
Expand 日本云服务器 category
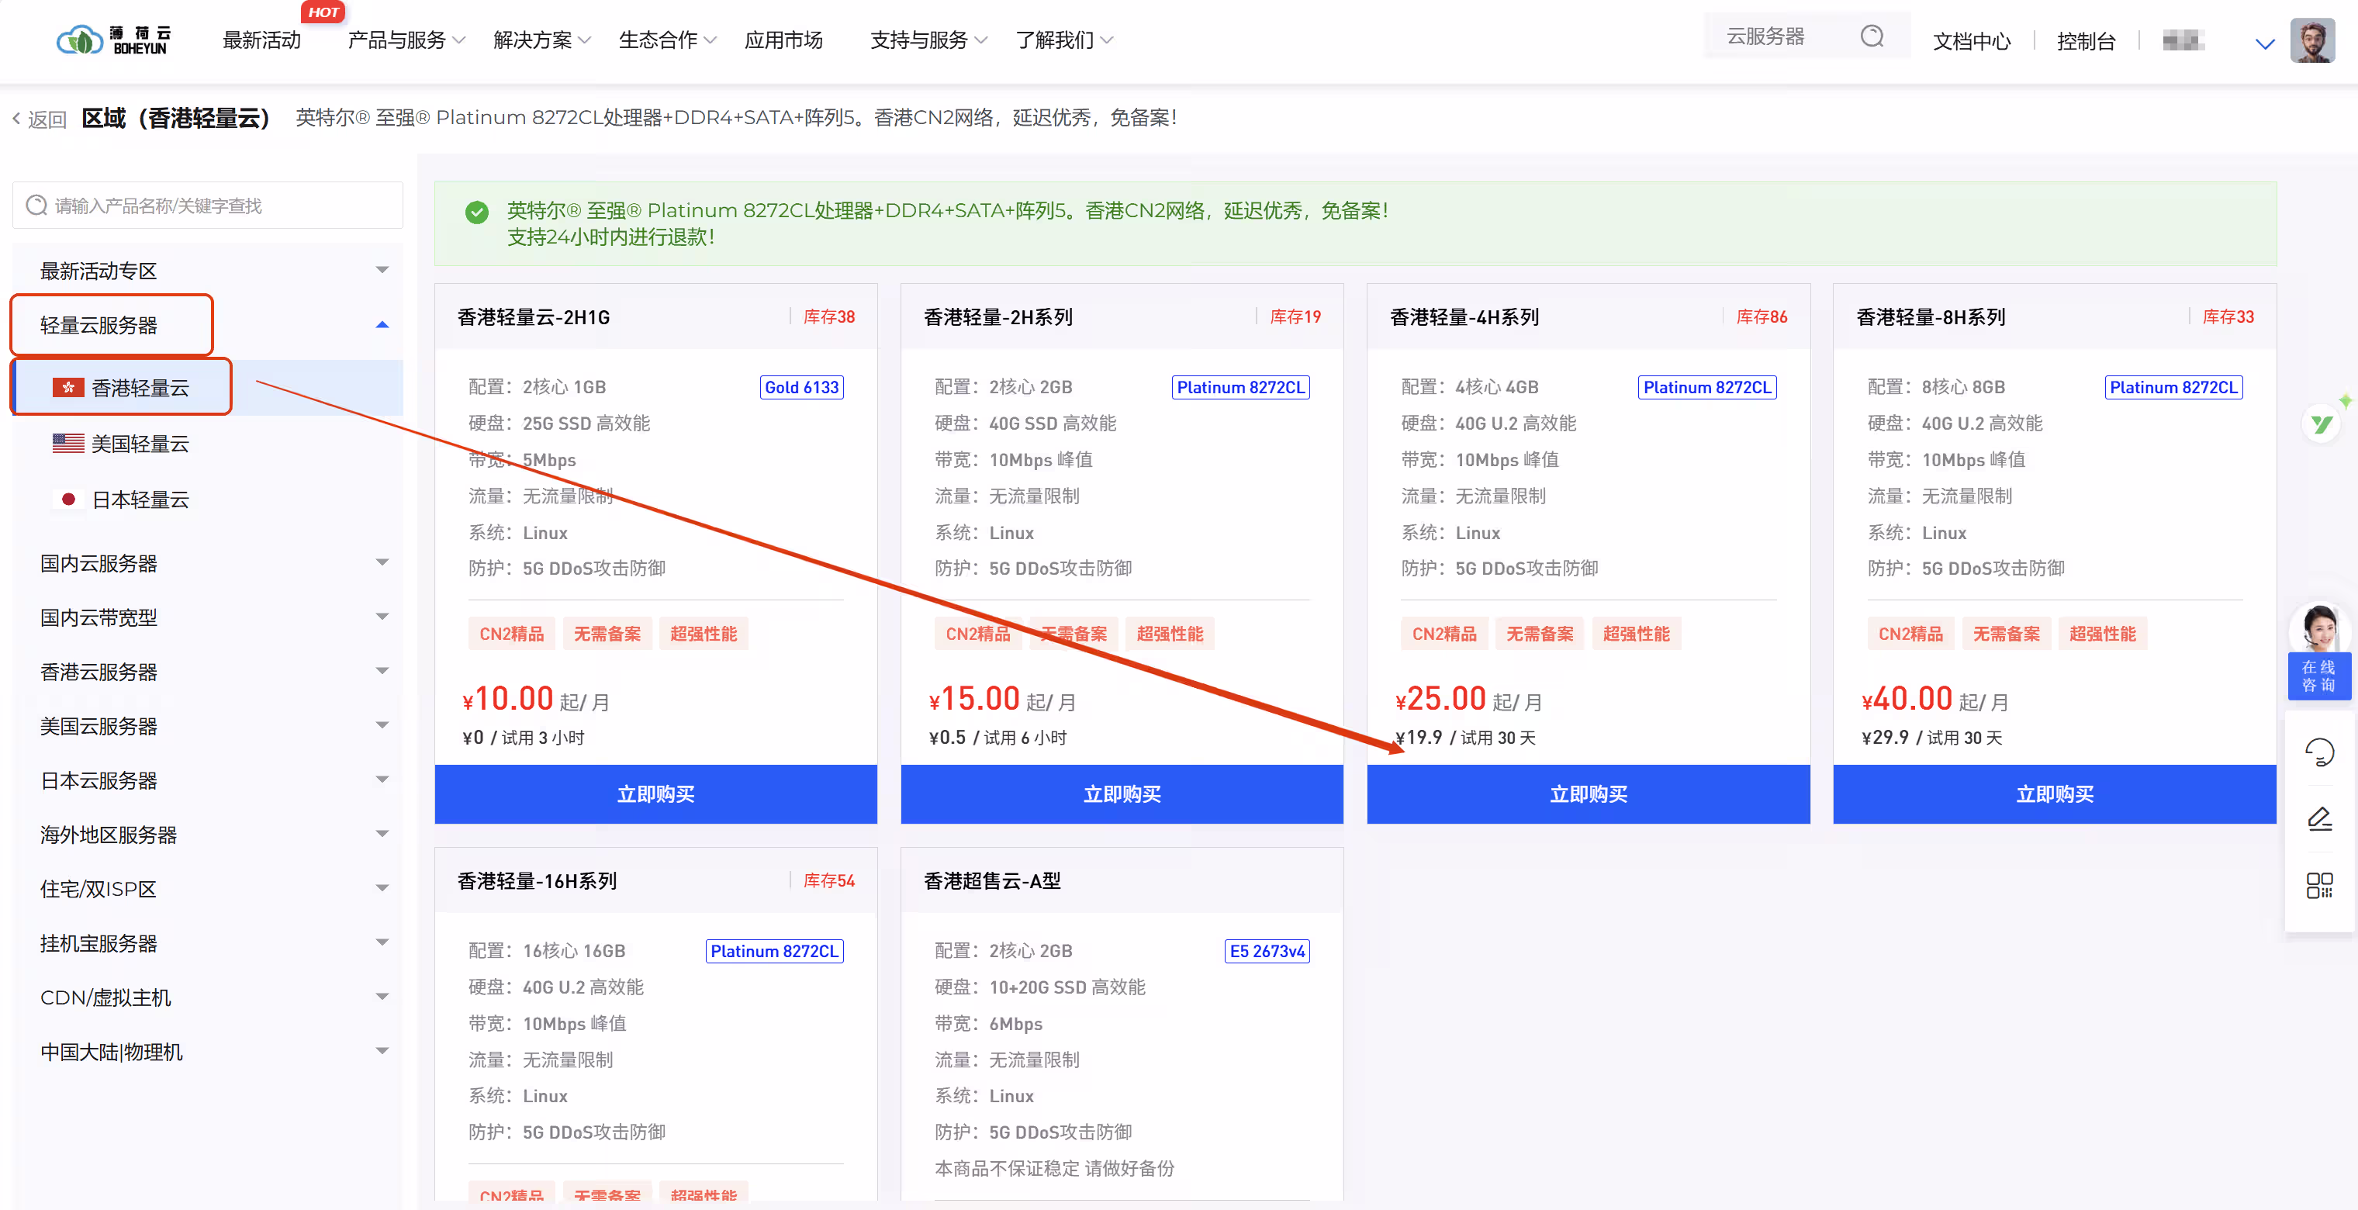pos(208,780)
